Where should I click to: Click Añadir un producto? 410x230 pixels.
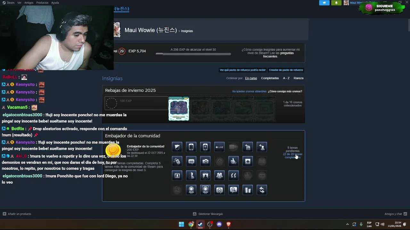pyautogui.click(x=17, y=214)
